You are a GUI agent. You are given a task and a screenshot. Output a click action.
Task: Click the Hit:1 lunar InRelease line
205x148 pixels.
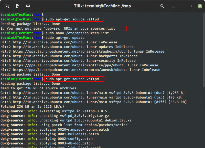[x=59, y=42]
